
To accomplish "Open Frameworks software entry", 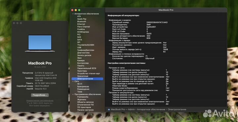I will [83, 97].
